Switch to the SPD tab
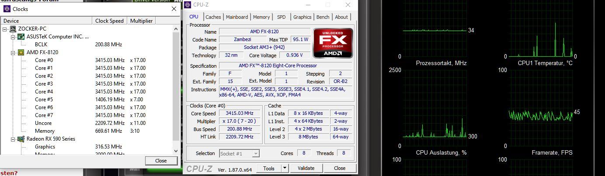Viewport: 605px width, 176px height. [x=281, y=17]
